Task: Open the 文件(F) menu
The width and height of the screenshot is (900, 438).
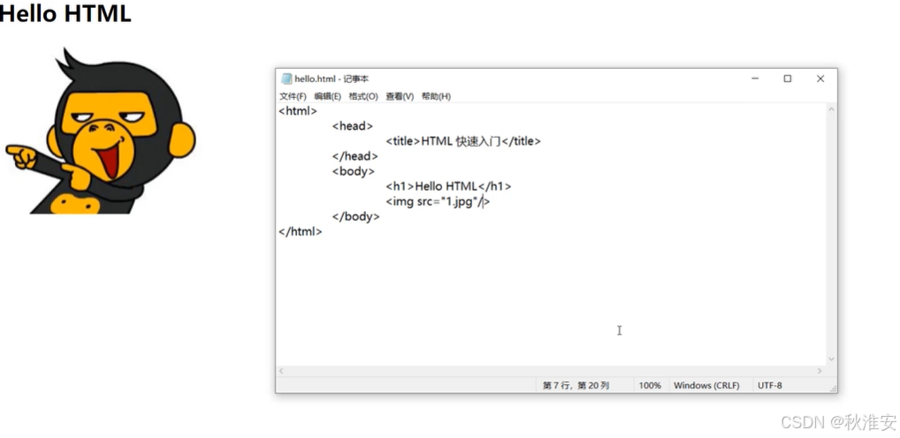Action: (293, 96)
